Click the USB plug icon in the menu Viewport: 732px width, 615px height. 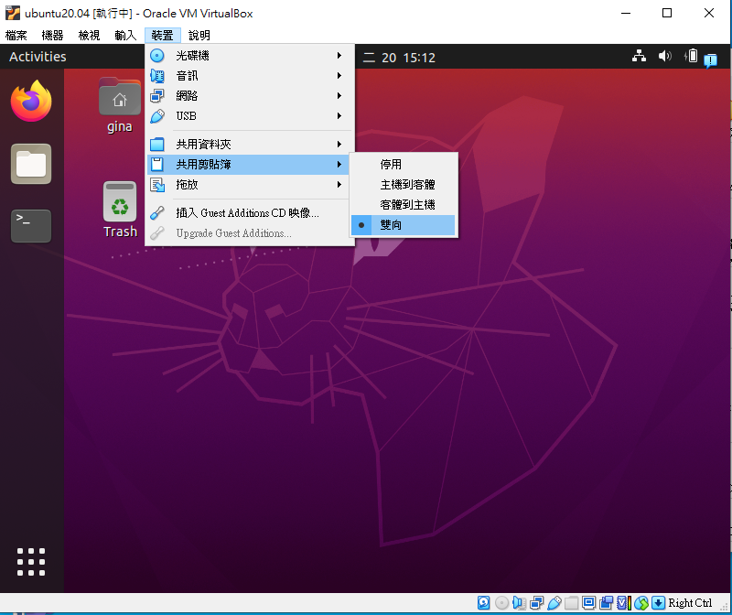pos(157,116)
